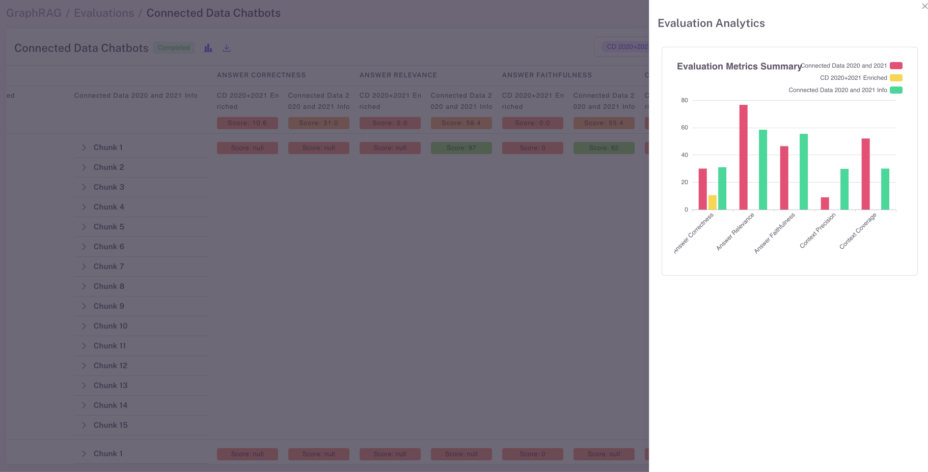Close the Evaluation Analytics panel

(924, 6)
